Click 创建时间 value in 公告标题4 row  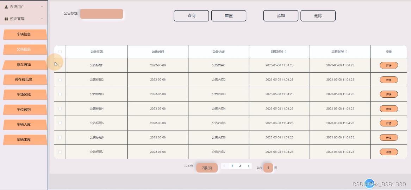click(x=279, y=109)
